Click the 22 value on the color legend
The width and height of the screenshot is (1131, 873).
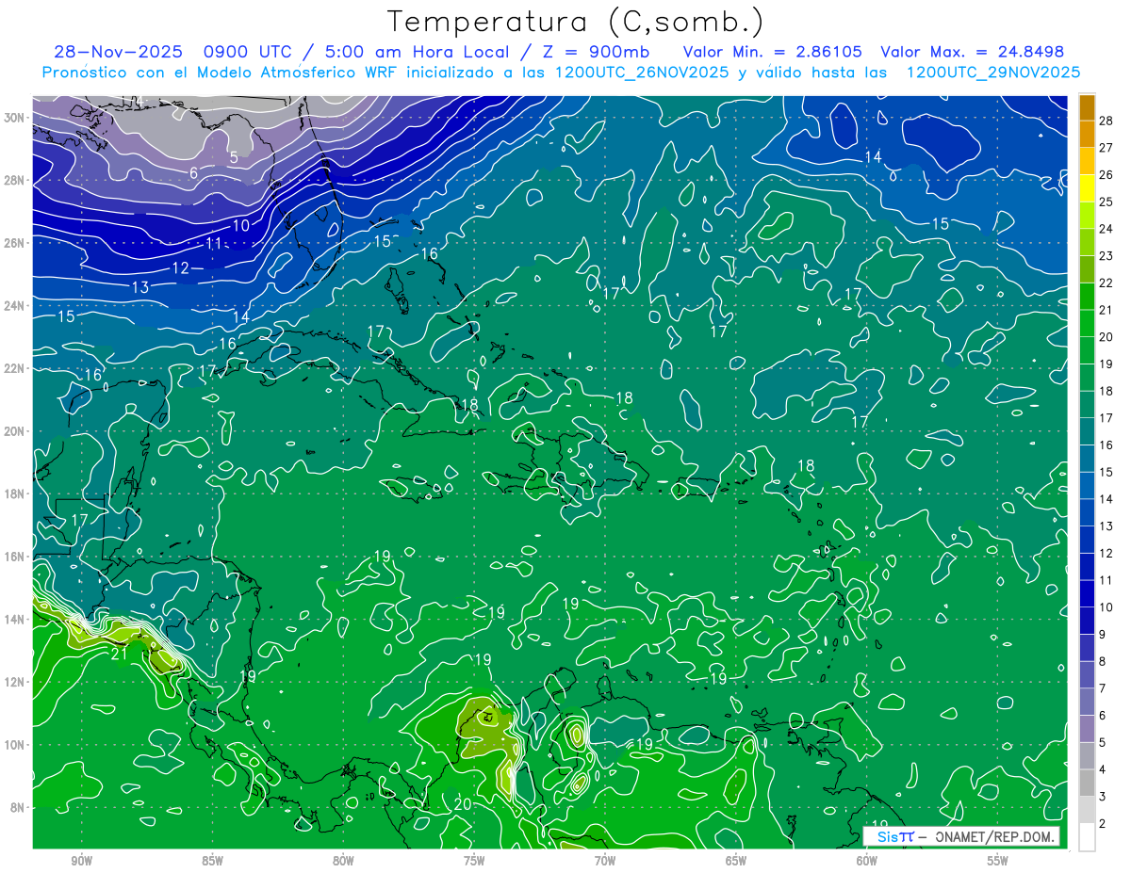1106,283
